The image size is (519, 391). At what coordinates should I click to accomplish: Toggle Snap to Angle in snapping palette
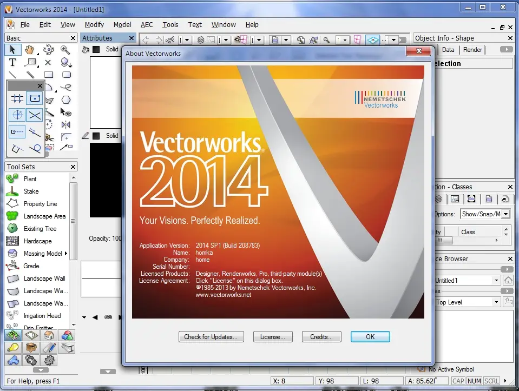pos(17,115)
